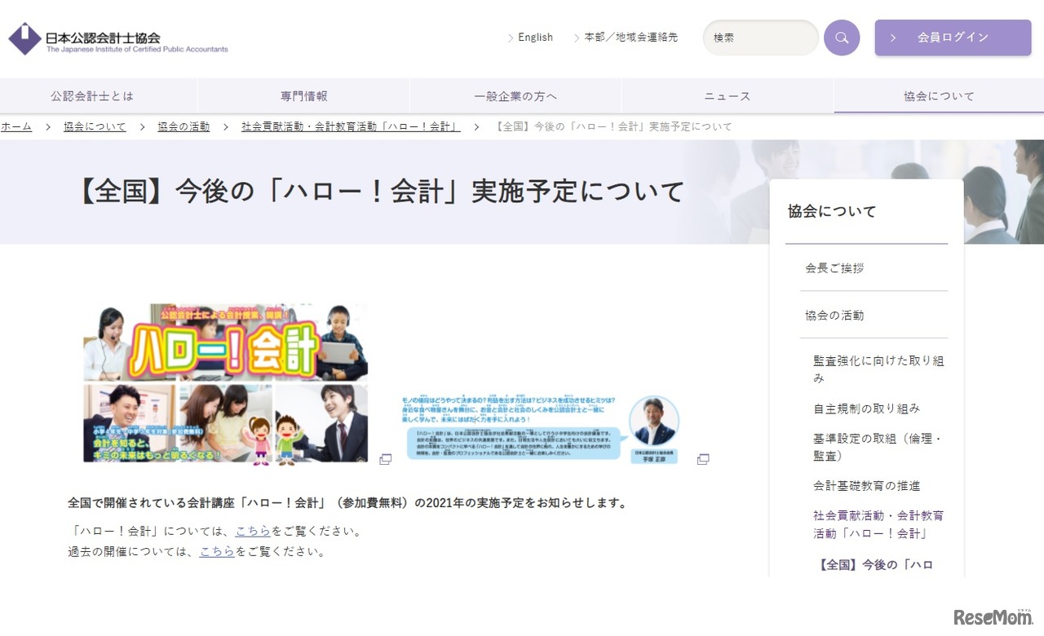Click the ハロー！会計 banner image
This screenshot has height=636, width=1044.
point(226,383)
